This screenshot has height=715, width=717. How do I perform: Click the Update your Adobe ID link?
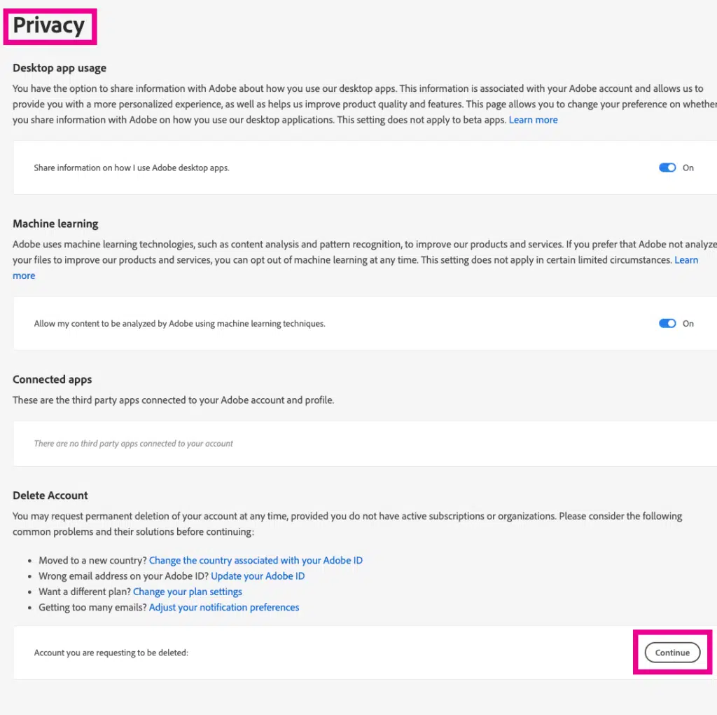coord(258,576)
